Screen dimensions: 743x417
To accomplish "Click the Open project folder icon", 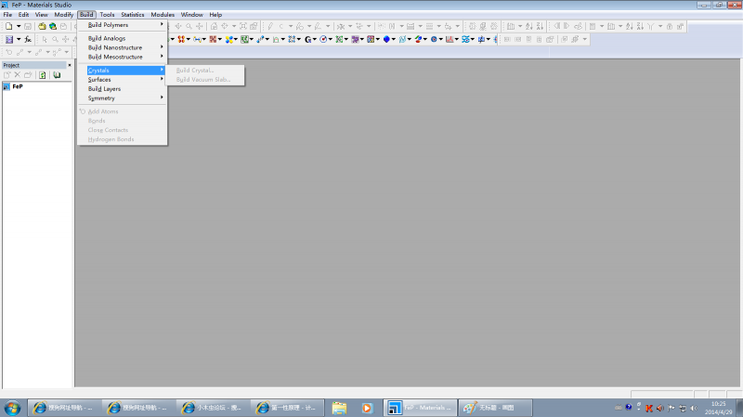I will [x=42, y=27].
